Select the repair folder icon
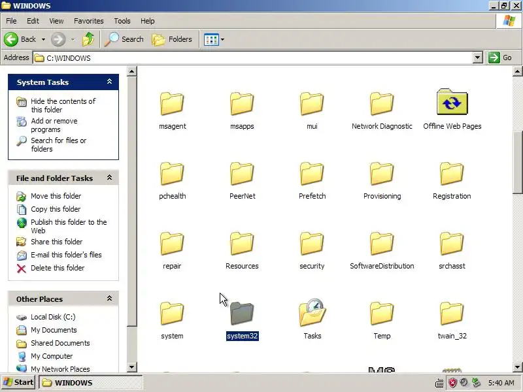 pyautogui.click(x=172, y=244)
